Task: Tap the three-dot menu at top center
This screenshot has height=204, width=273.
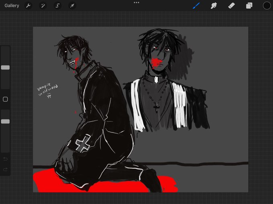Action: [136, 3]
